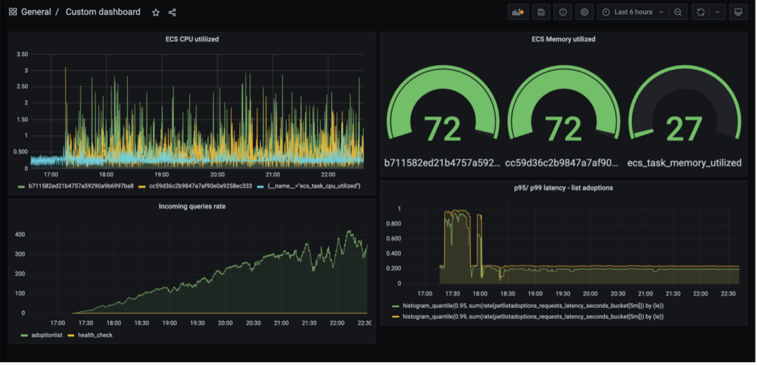The width and height of the screenshot is (757, 365).
Task: Toggle adoptionlist legend series
Action: [x=47, y=335]
